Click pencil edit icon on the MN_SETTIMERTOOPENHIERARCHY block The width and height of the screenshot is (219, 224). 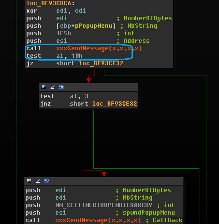[x=38, y=181]
